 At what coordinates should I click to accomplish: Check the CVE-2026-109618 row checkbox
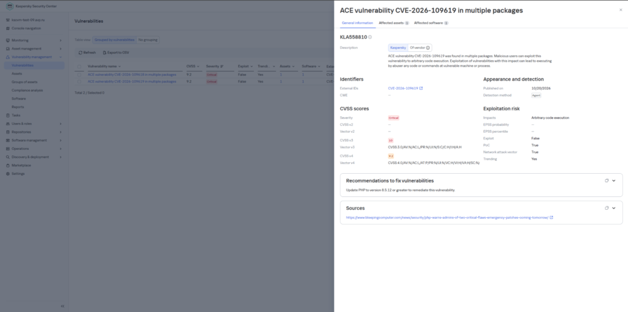79,75
